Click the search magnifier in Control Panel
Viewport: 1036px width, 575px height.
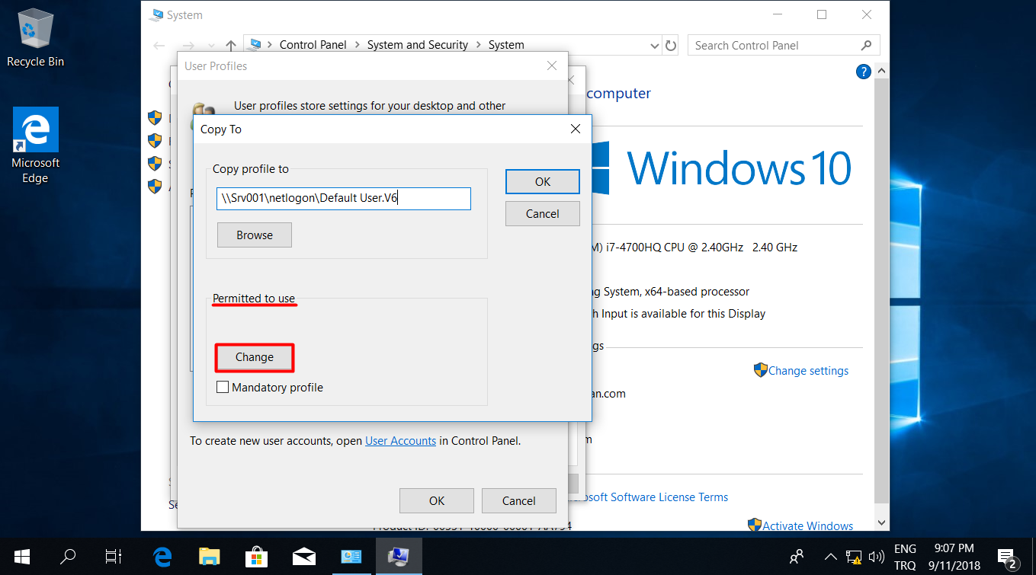point(866,45)
